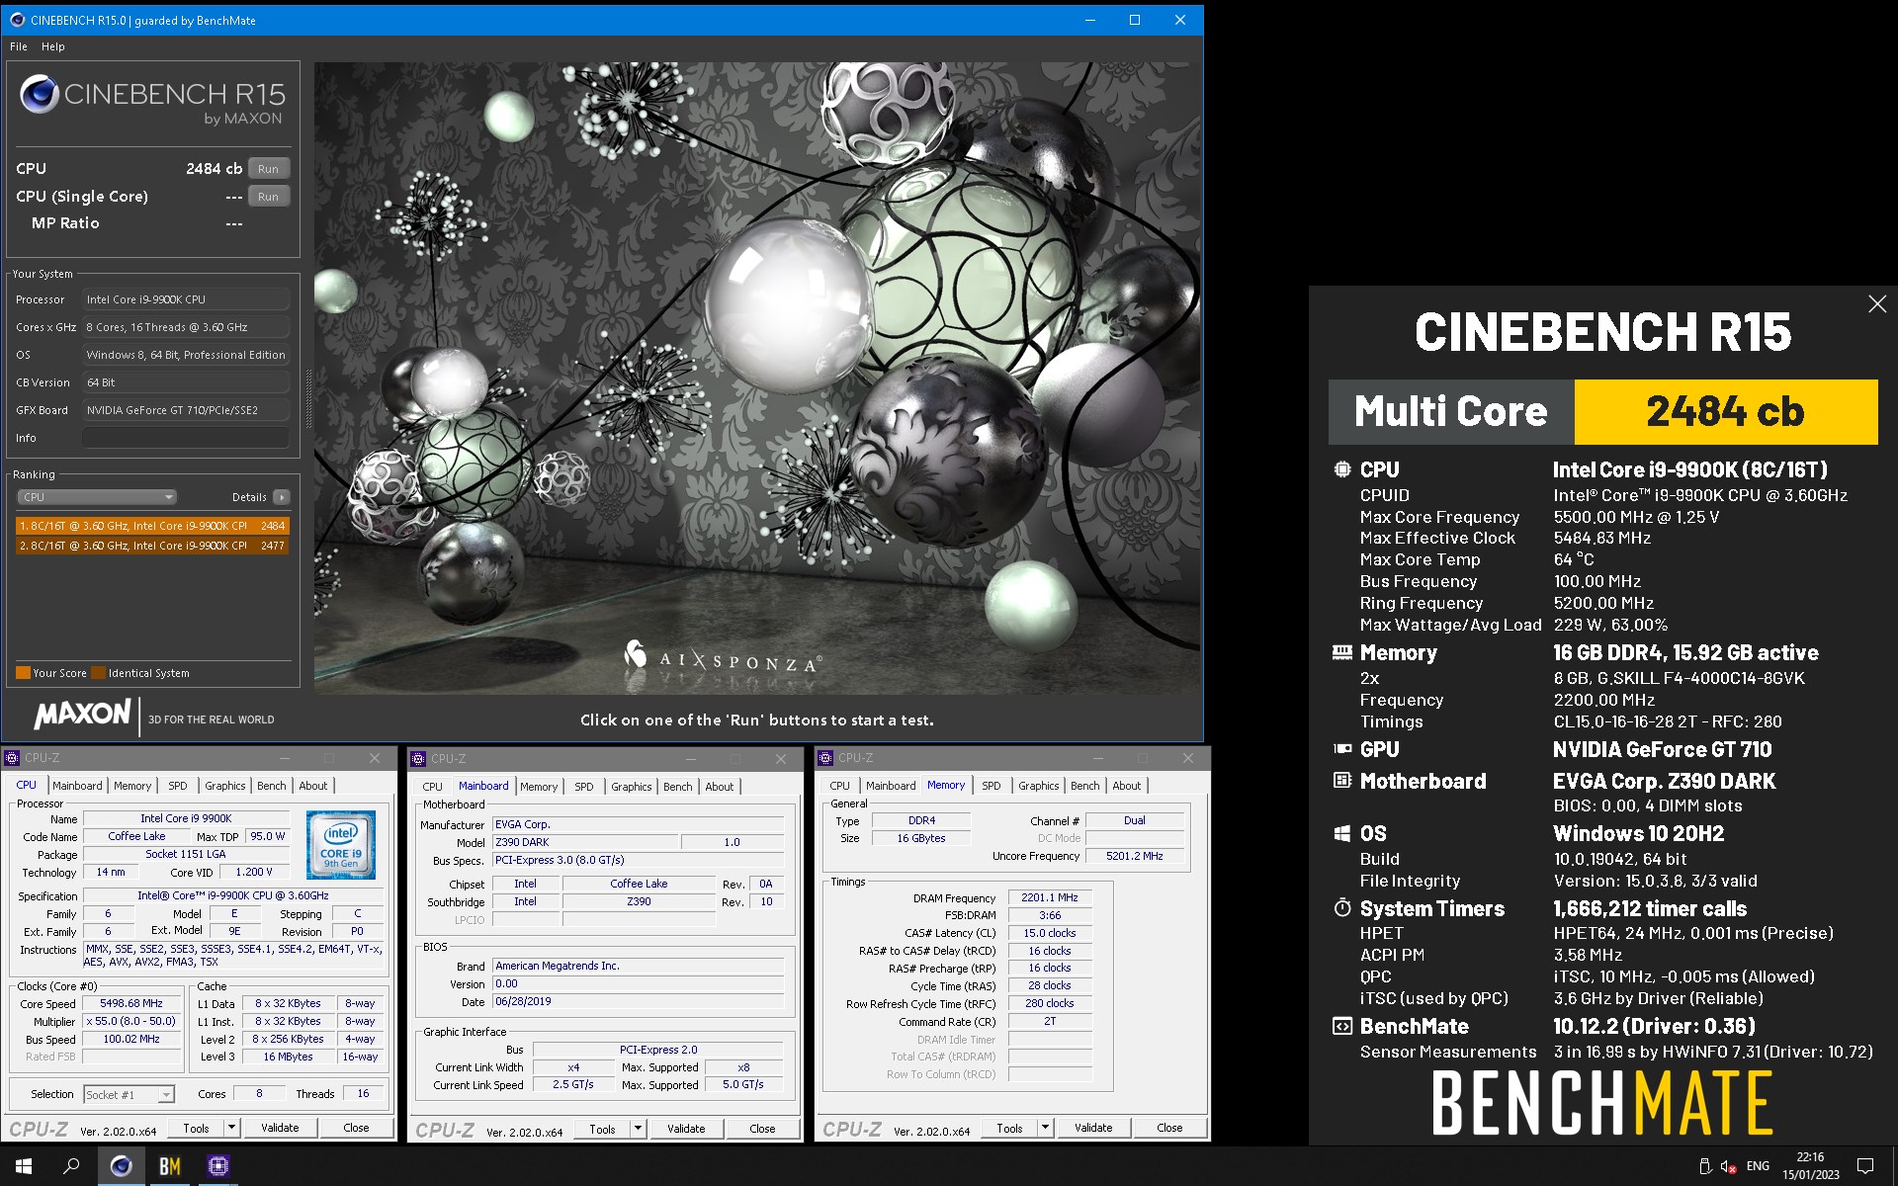Click the ranking Details arrow button
This screenshot has width=1898, height=1186.
coord(282,497)
